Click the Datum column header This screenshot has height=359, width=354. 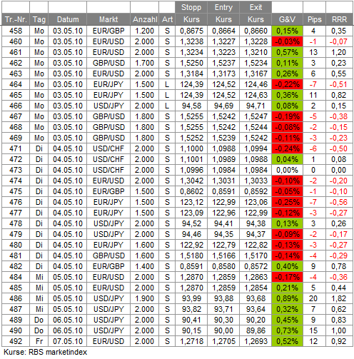point(68,19)
